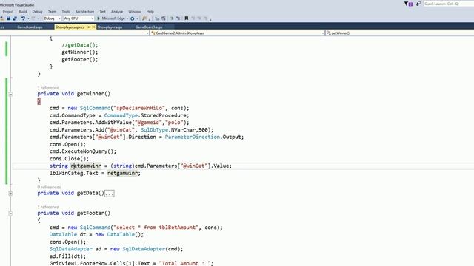Open the Project menu
Image resolution: width=474 pixels, height=266 pixels.
point(8,12)
